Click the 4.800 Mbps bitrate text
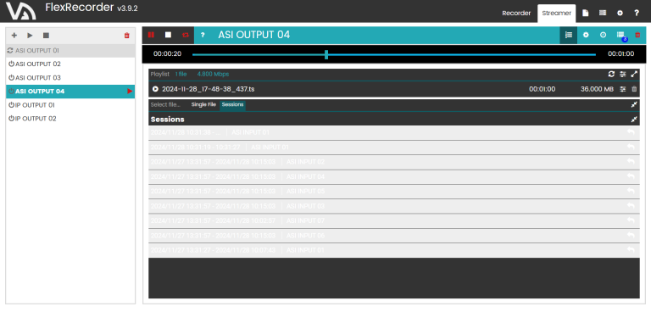Viewport: 651px width, 312px height. 213,74
